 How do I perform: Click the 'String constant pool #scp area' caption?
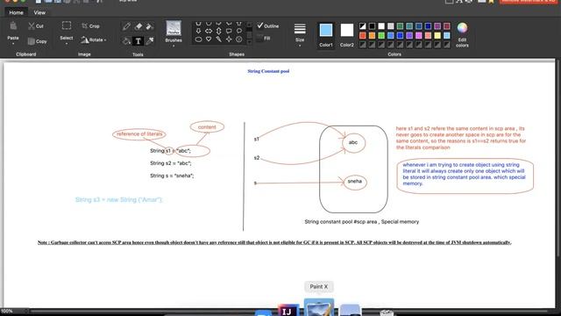pos(362,222)
